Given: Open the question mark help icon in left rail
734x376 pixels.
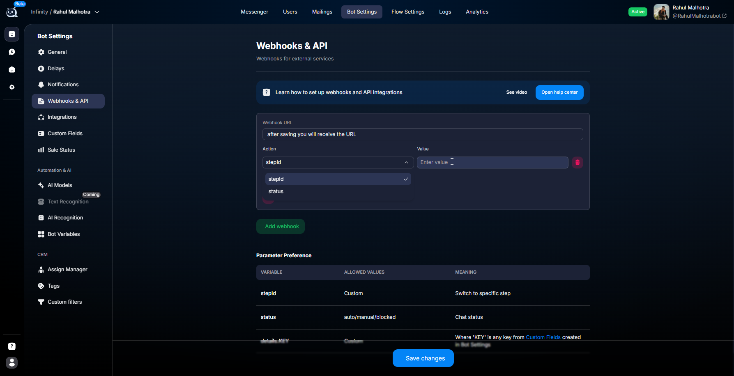Looking at the screenshot, I should pos(12,346).
